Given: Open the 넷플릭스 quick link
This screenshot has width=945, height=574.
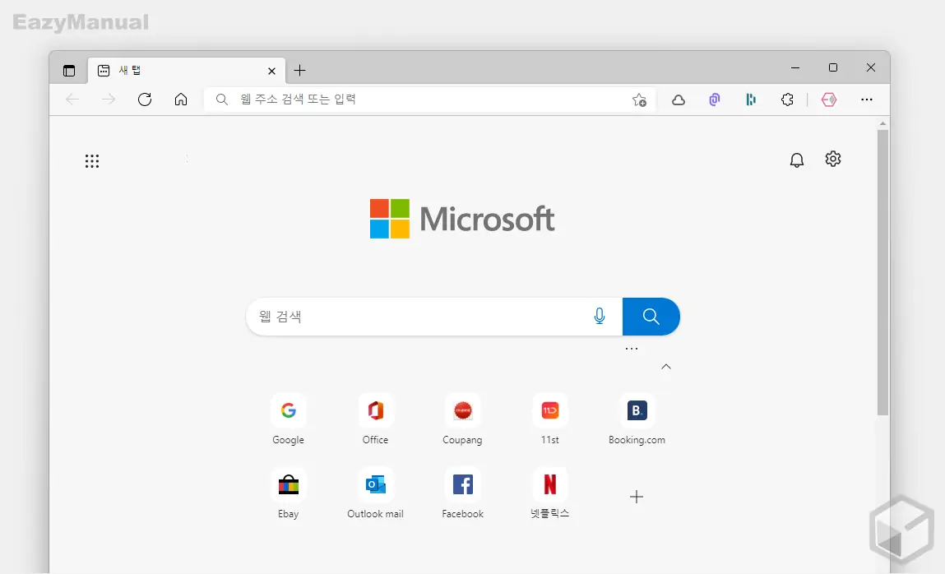Looking at the screenshot, I should click(x=549, y=493).
